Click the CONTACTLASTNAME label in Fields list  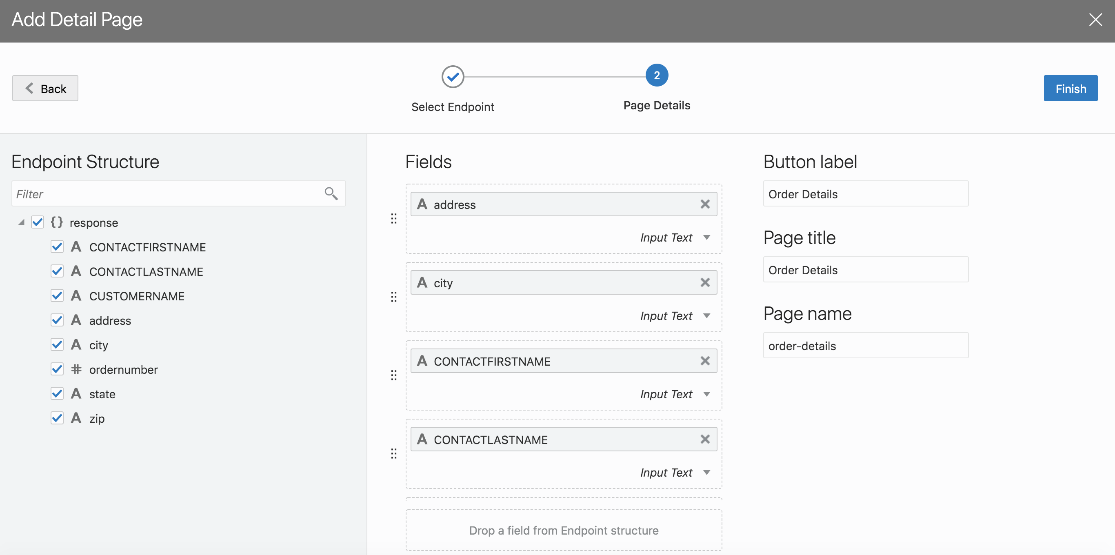(x=491, y=440)
